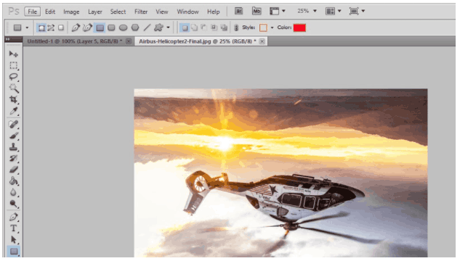Open the Image menu
Image resolution: width=460 pixels, height=261 pixels.
[71, 12]
